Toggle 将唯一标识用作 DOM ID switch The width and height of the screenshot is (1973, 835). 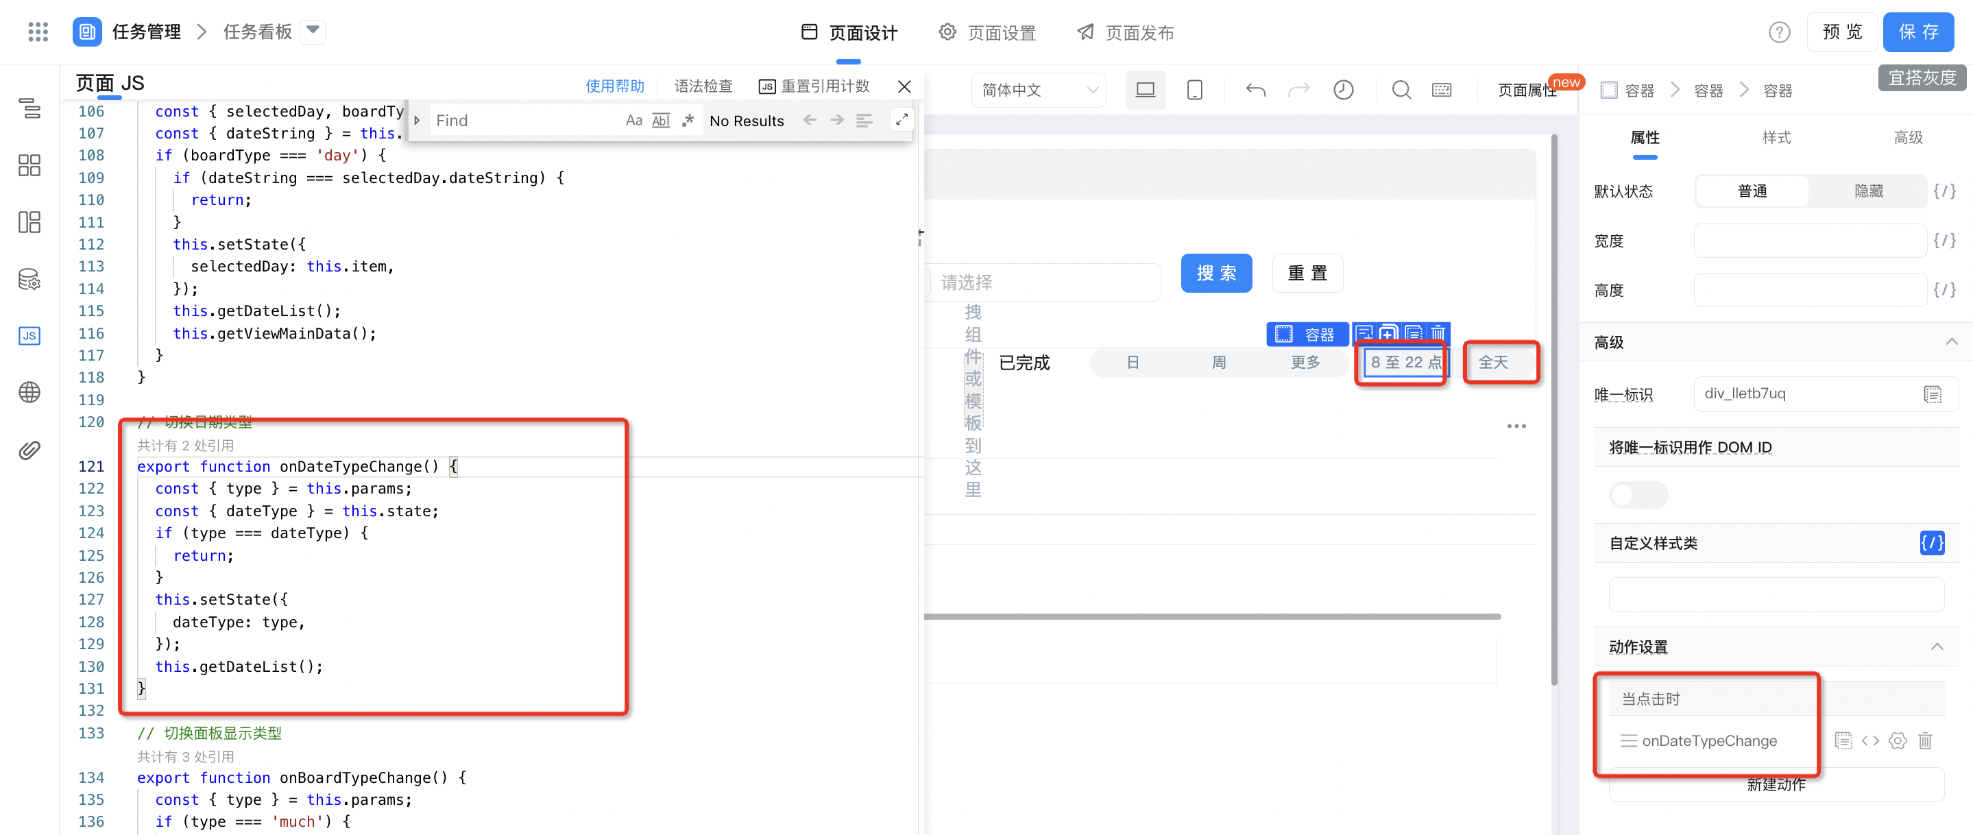tap(1638, 494)
